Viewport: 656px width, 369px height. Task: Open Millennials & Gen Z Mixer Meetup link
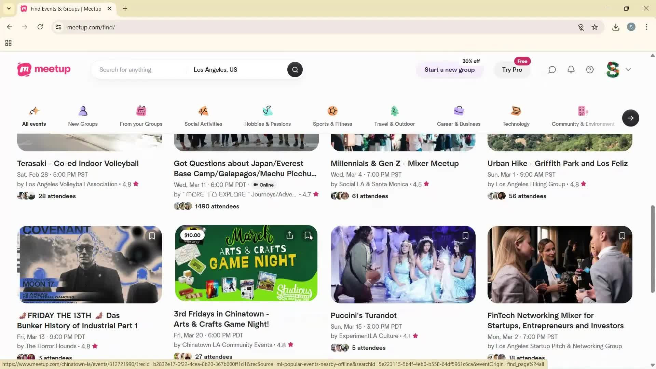[x=394, y=163]
